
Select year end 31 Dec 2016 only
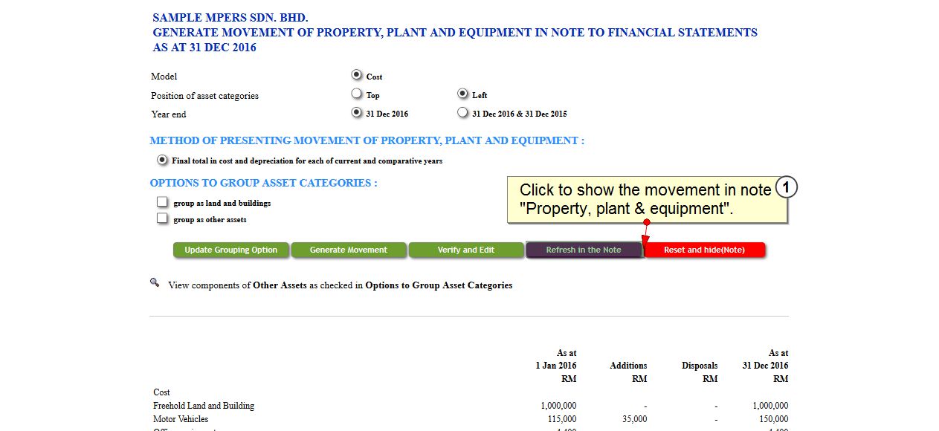(x=357, y=113)
